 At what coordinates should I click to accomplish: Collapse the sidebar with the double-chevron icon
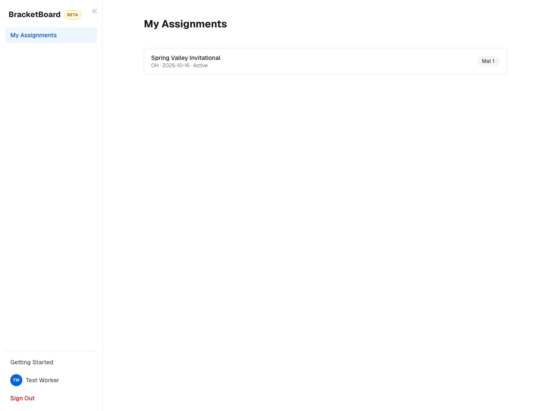click(x=94, y=11)
